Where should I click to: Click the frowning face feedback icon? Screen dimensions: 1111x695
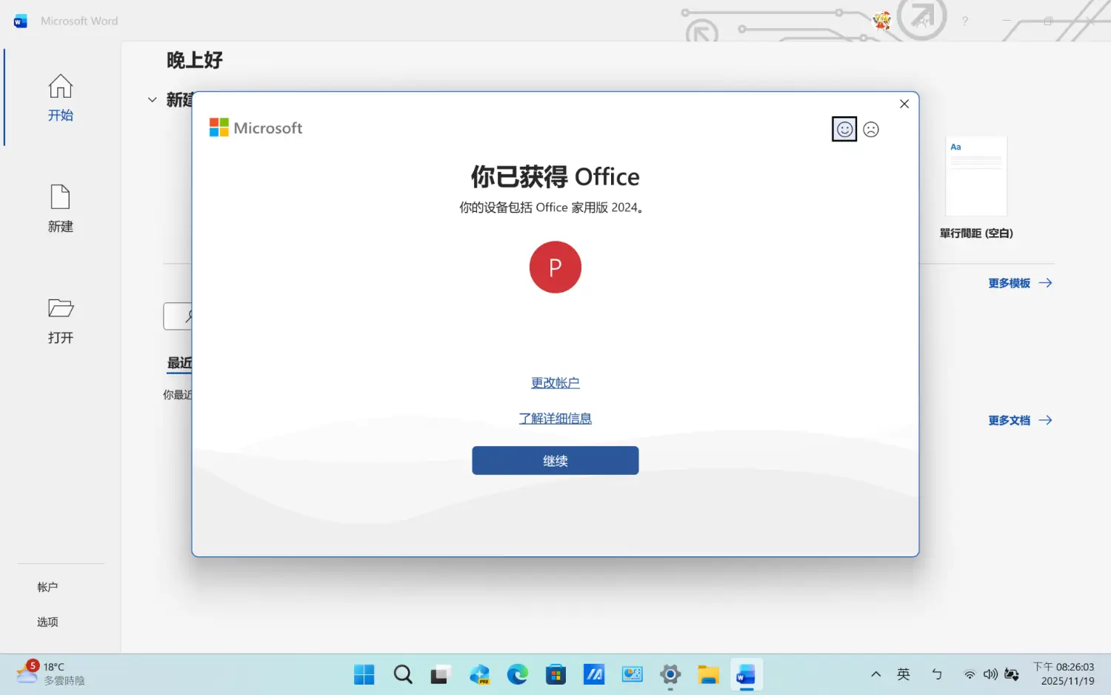pos(871,130)
